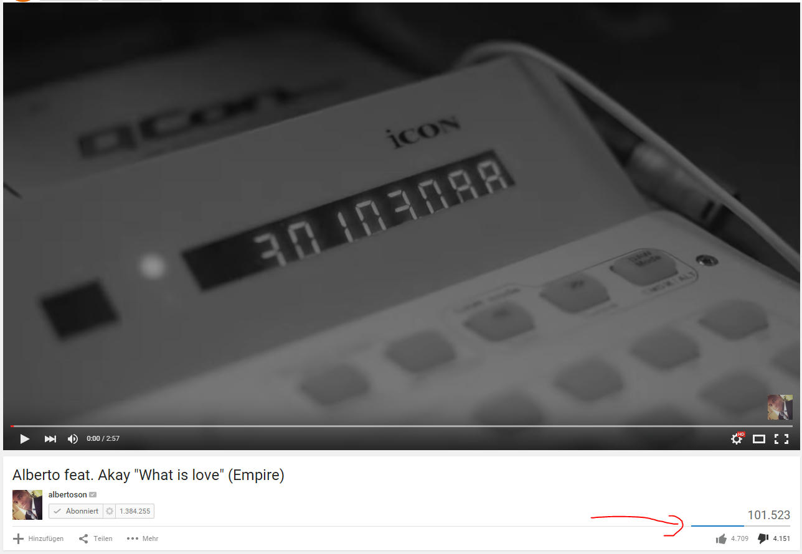Switch to theater mode
This screenshot has width=802, height=554.
point(759,439)
